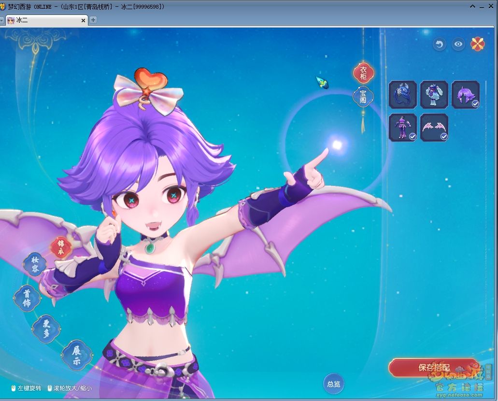Click the 总览 round button

[333, 384]
